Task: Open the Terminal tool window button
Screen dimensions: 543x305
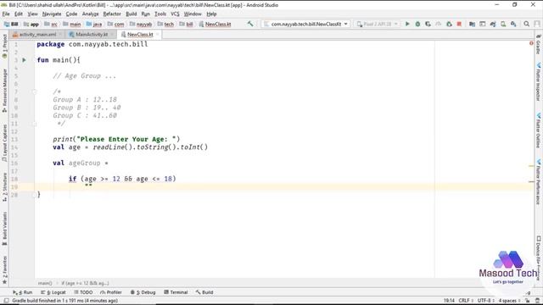Action: [176, 292]
